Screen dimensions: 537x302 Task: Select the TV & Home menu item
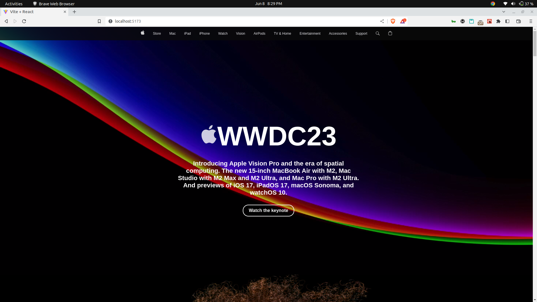(282, 33)
